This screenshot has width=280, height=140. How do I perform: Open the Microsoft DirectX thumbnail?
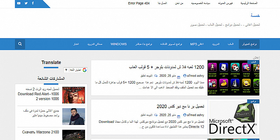(x=233, y=117)
